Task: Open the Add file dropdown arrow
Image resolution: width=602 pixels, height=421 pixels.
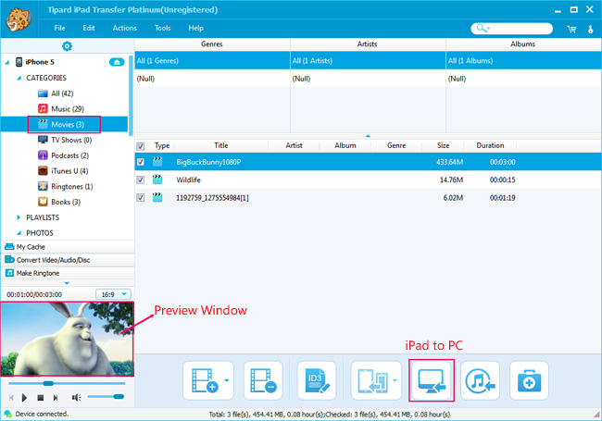Action: [x=227, y=380]
